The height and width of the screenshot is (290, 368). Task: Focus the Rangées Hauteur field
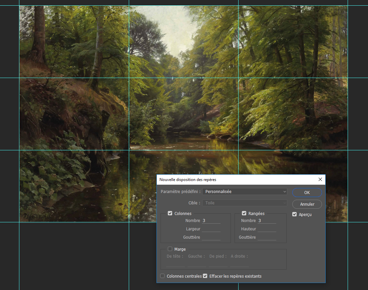(267, 229)
